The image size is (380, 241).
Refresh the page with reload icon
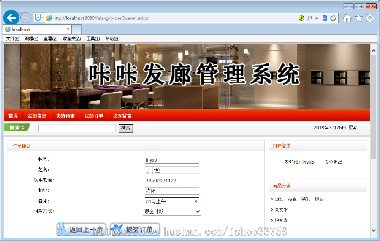click(333, 18)
